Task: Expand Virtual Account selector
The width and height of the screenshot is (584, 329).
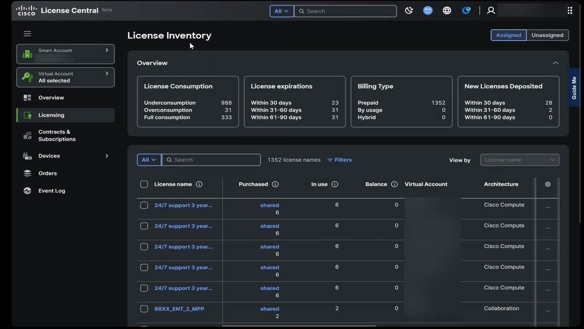Action: point(107,73)
